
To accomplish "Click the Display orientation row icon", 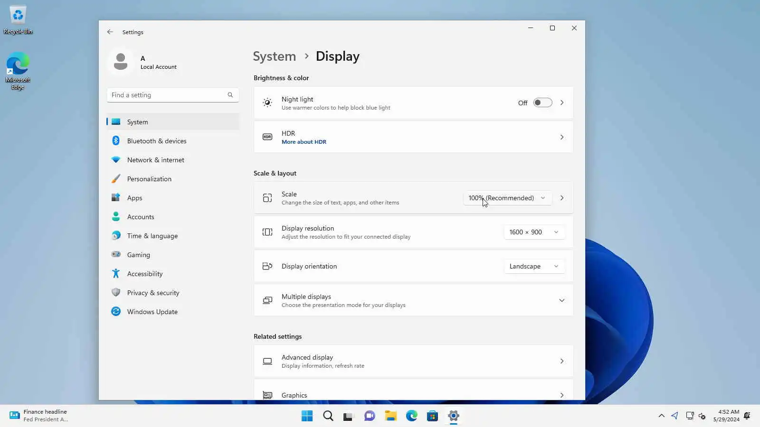I will click(x=267, y=266).
